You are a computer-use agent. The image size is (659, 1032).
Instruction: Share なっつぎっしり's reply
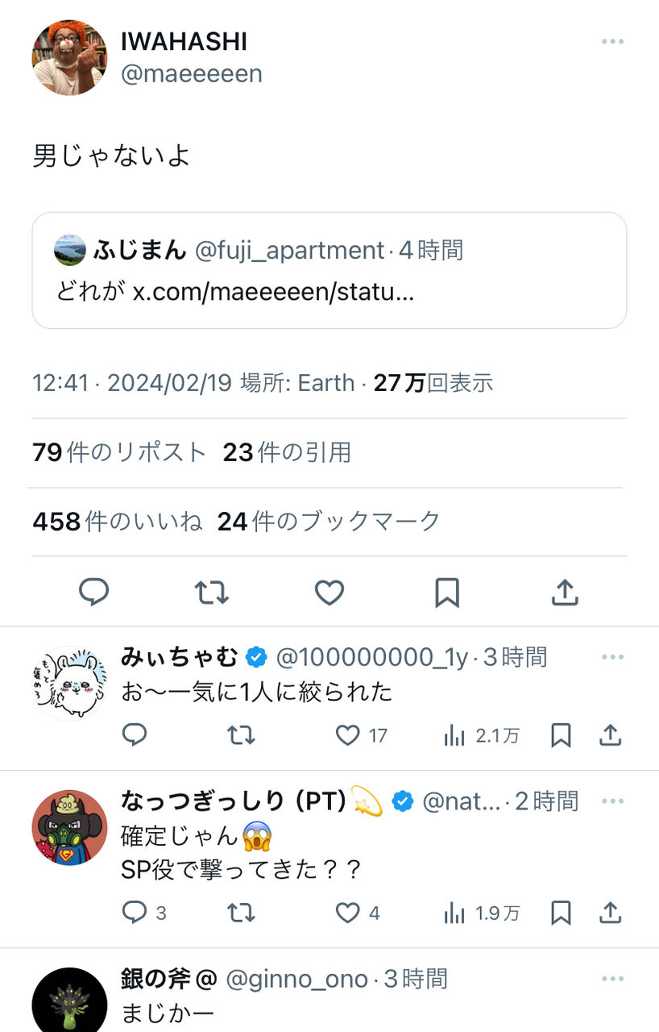tap(610, 913)
